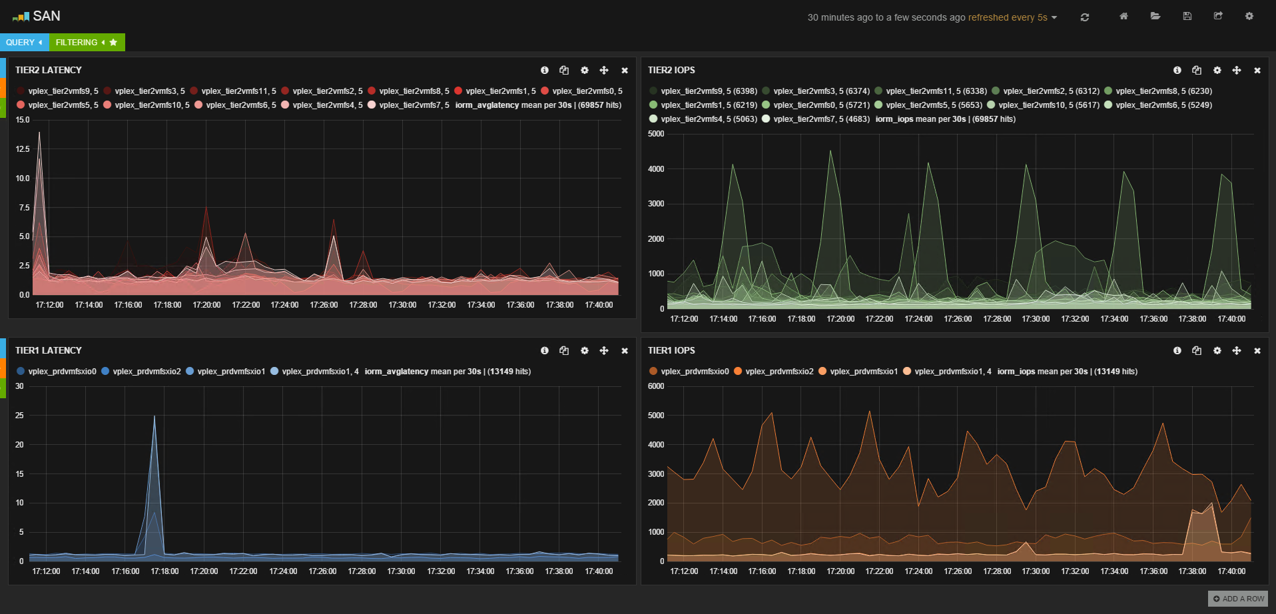
Task: Click the ADD A ROW button
Action: 1238,599
